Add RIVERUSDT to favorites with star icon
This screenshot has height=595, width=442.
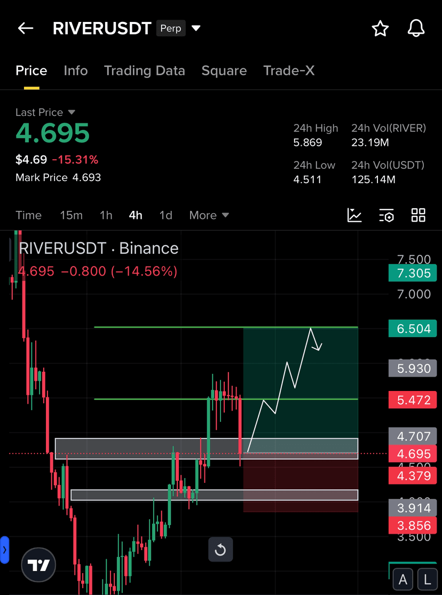[380, 28]
